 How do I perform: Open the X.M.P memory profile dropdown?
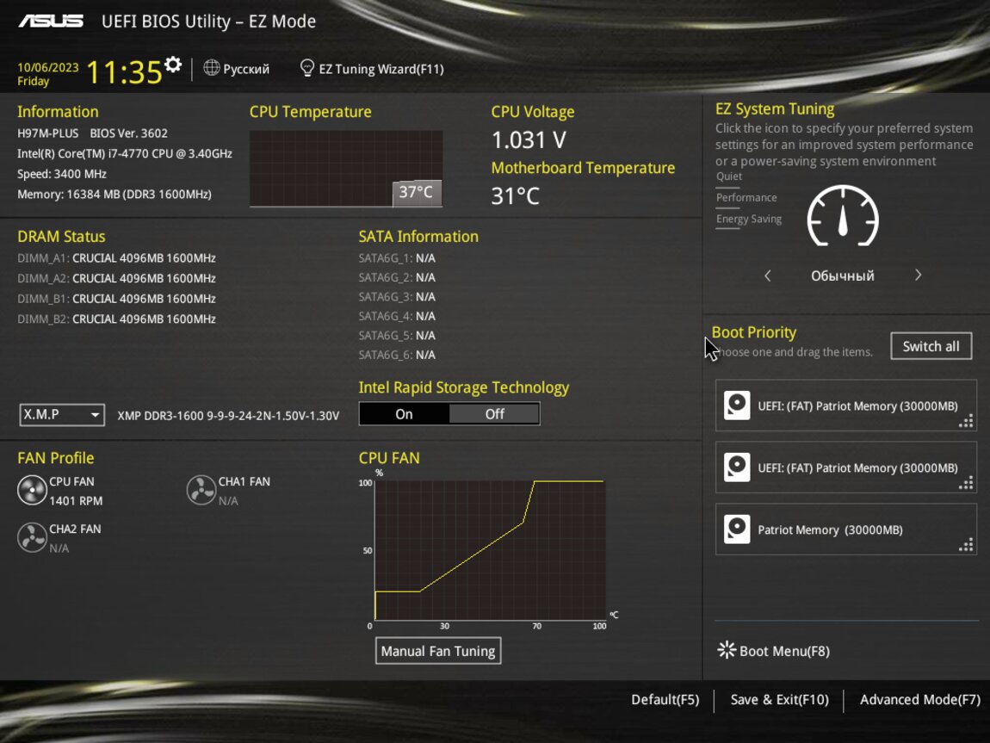tap(62, 415)
